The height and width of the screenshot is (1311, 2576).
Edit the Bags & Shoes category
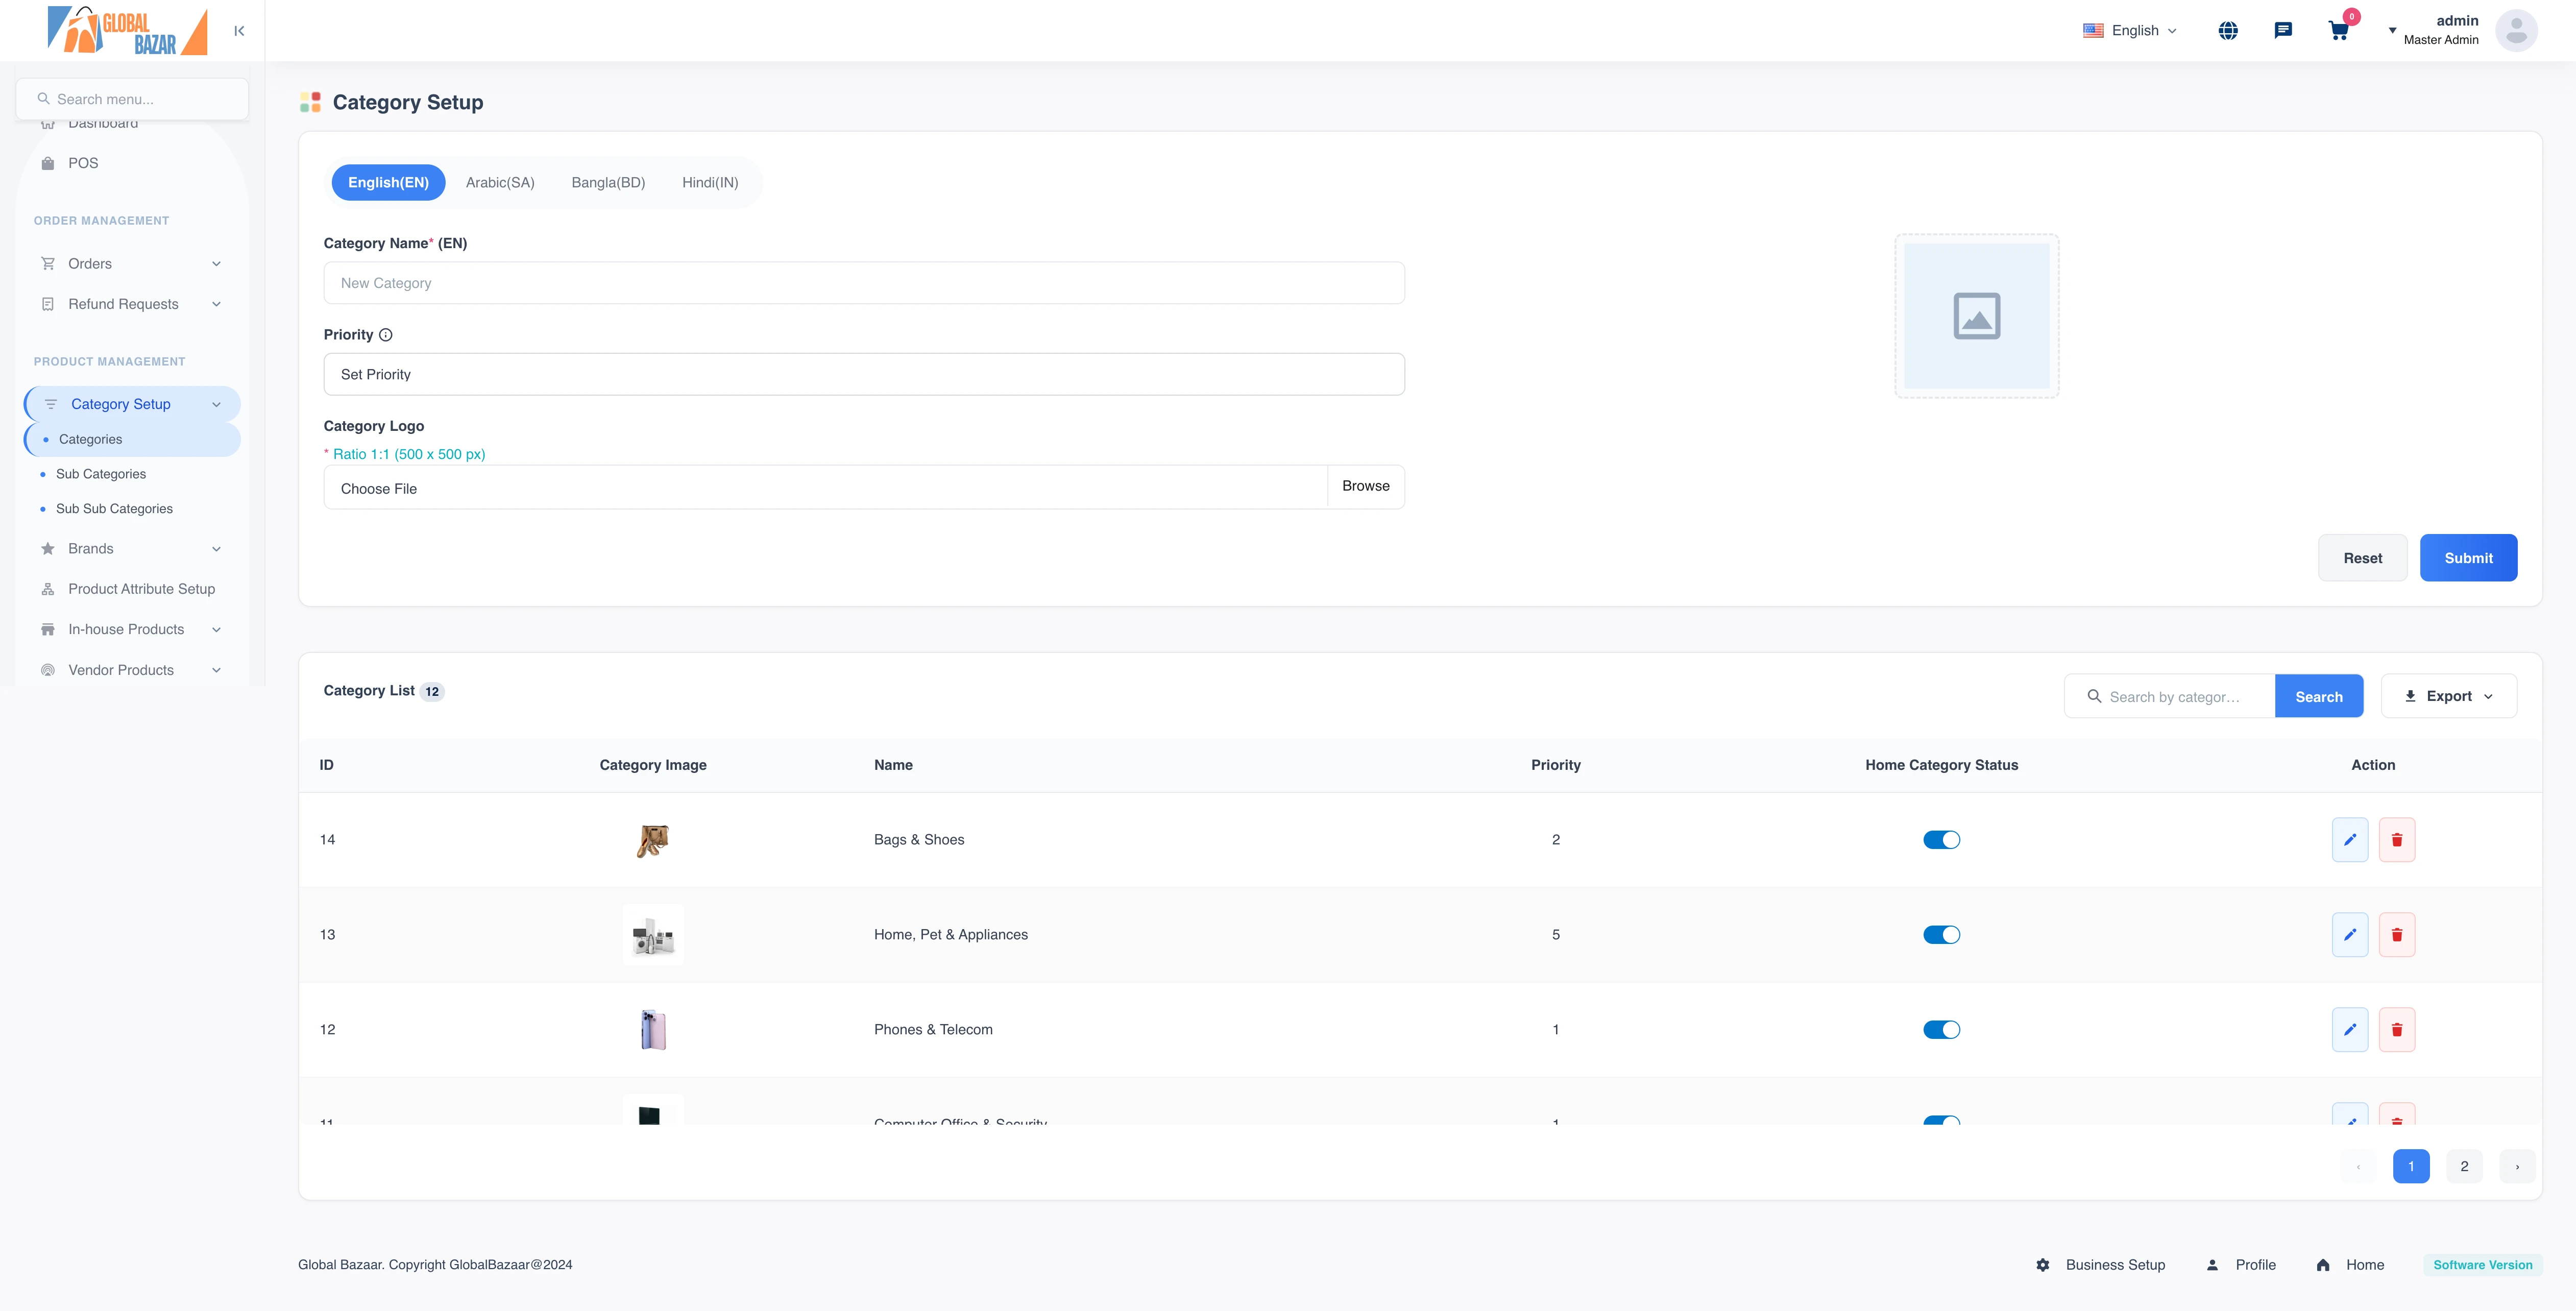click(x=2350, y=840)
